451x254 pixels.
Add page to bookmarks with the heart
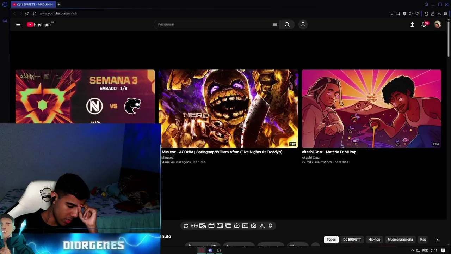coord(417,13)
